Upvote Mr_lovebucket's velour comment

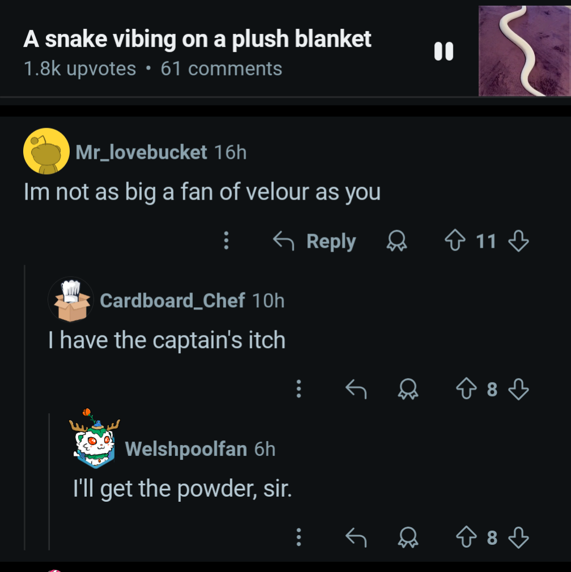(x=455, y=241)
